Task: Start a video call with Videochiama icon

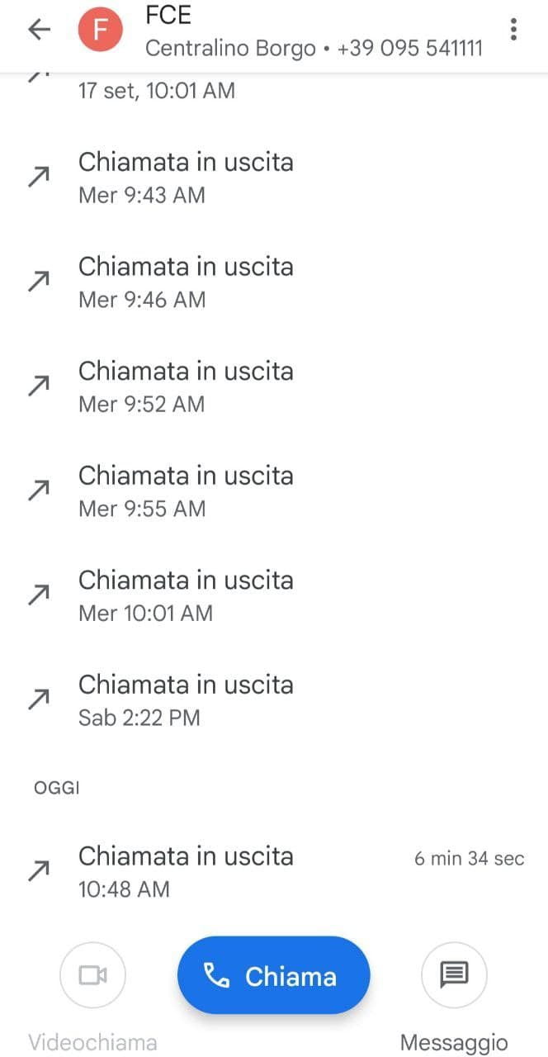Action: pyautogui.click(x=92, y=976)
